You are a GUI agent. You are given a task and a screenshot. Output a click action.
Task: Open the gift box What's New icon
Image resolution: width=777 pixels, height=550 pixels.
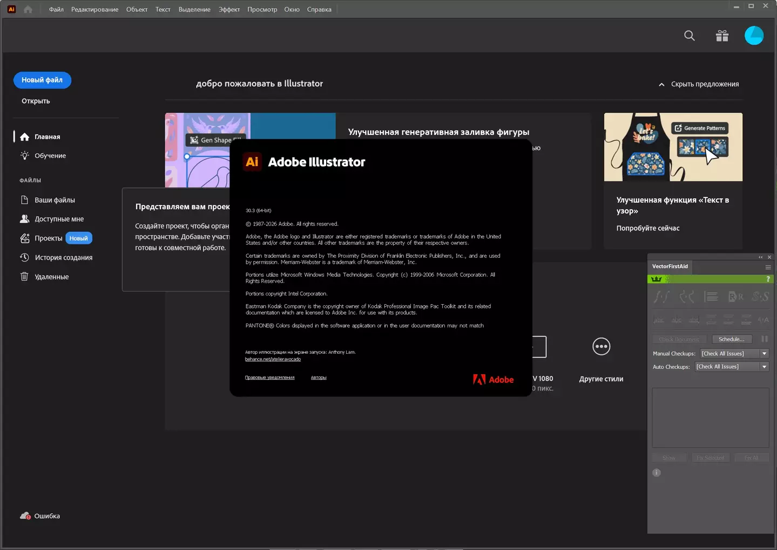point(722,36)
